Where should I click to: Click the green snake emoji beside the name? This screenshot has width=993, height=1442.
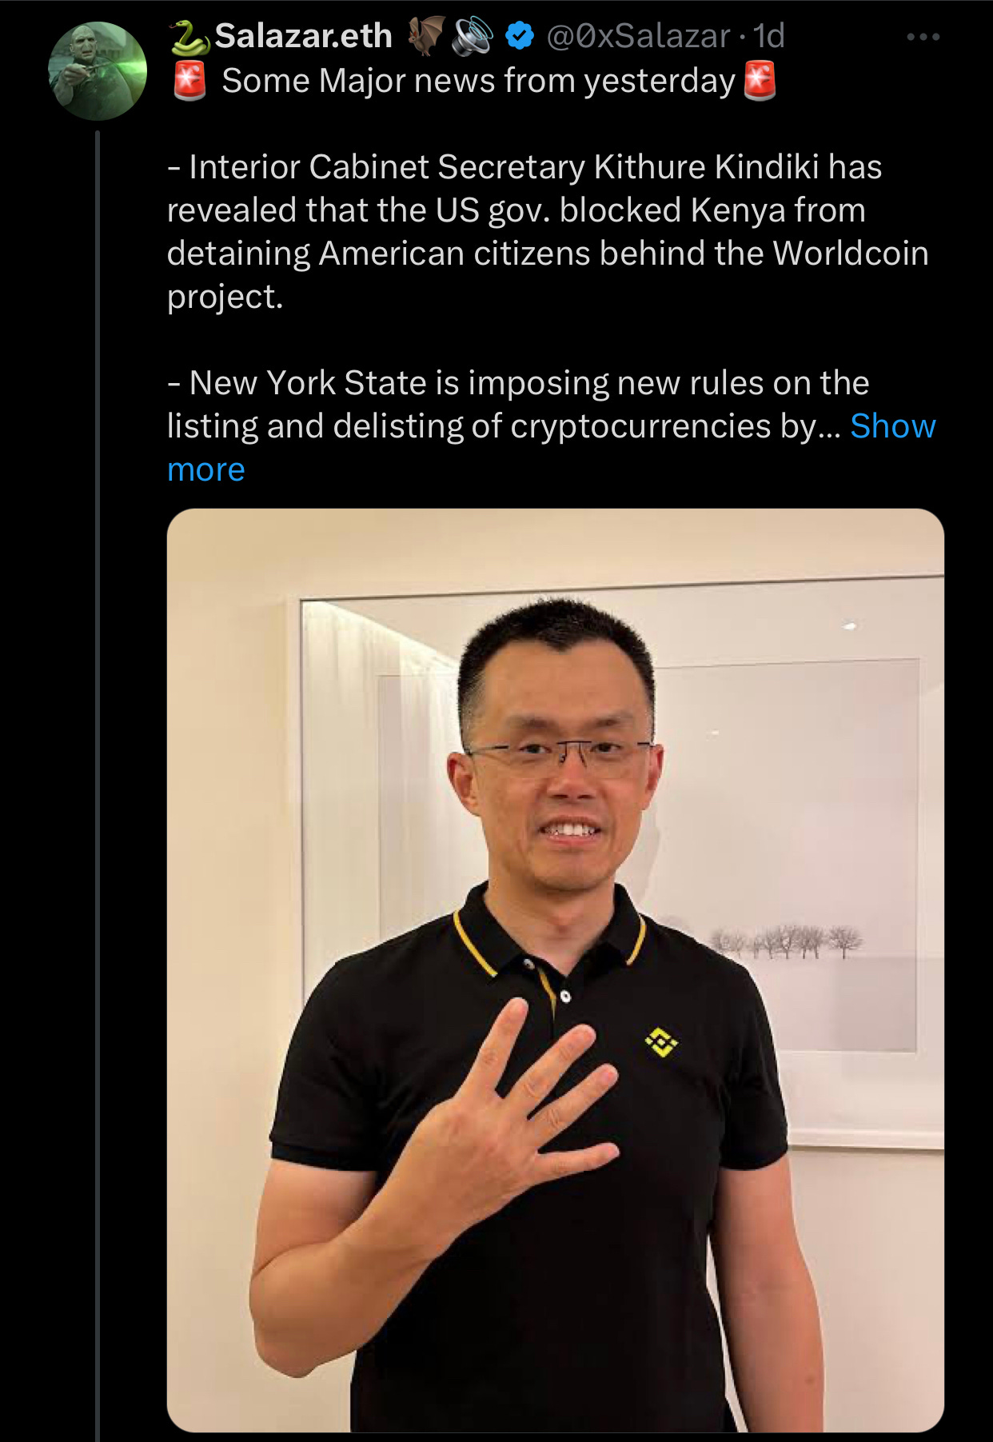pyautogui.click(x=190, y=37)
